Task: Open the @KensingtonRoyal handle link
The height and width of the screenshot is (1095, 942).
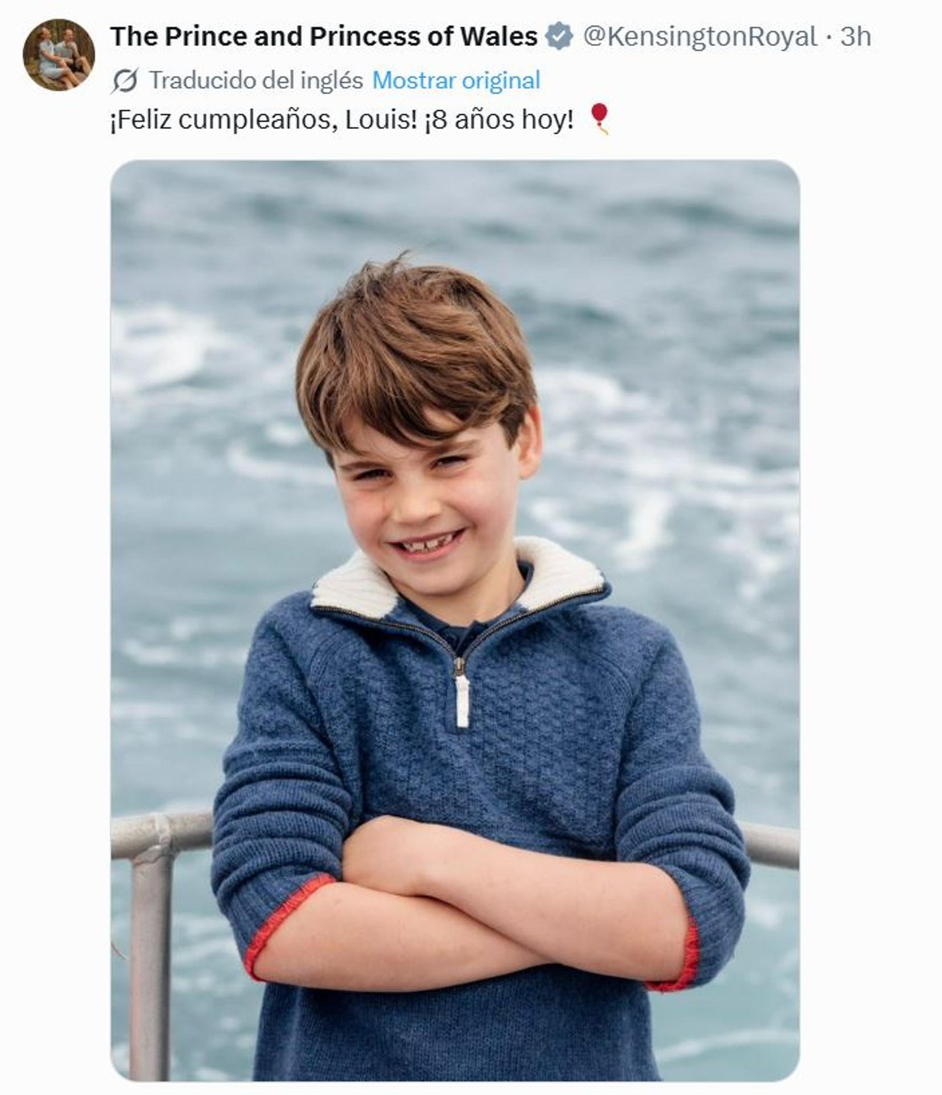Action: click(x=700, y=36)
